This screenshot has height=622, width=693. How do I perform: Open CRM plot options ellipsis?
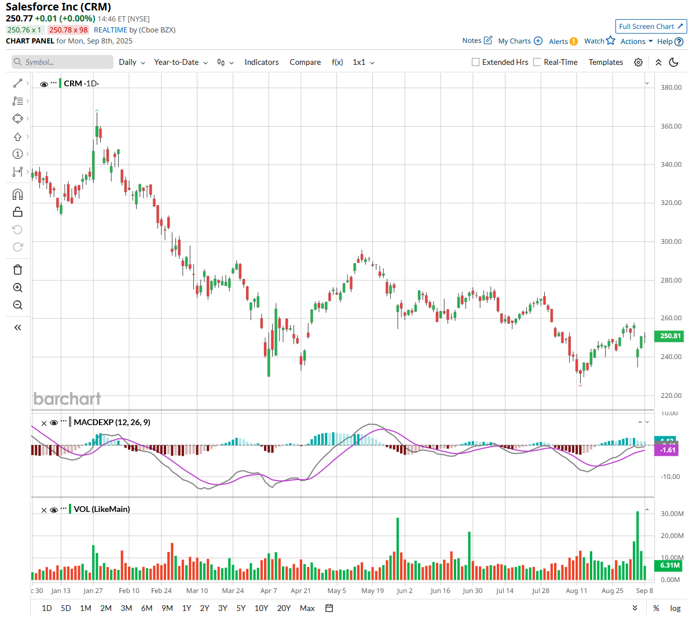[53, 83]
